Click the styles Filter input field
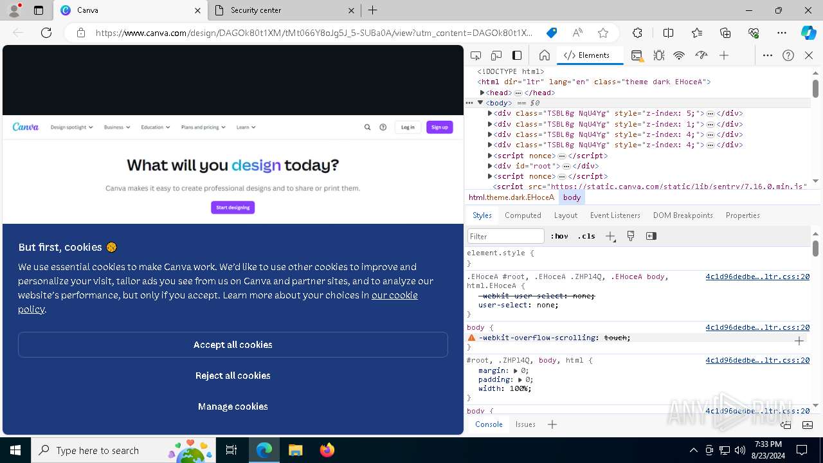Viewport: 823px width, 463px height. (x=506, y=236)
